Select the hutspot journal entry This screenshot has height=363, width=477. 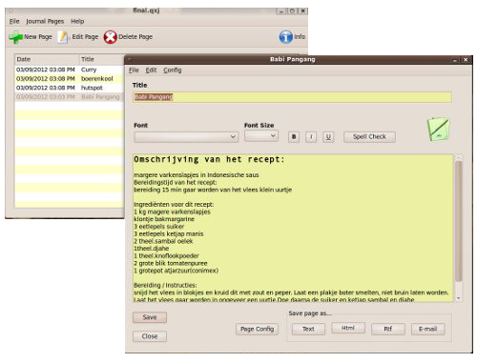pyautogui.click(x=69, y=88)
